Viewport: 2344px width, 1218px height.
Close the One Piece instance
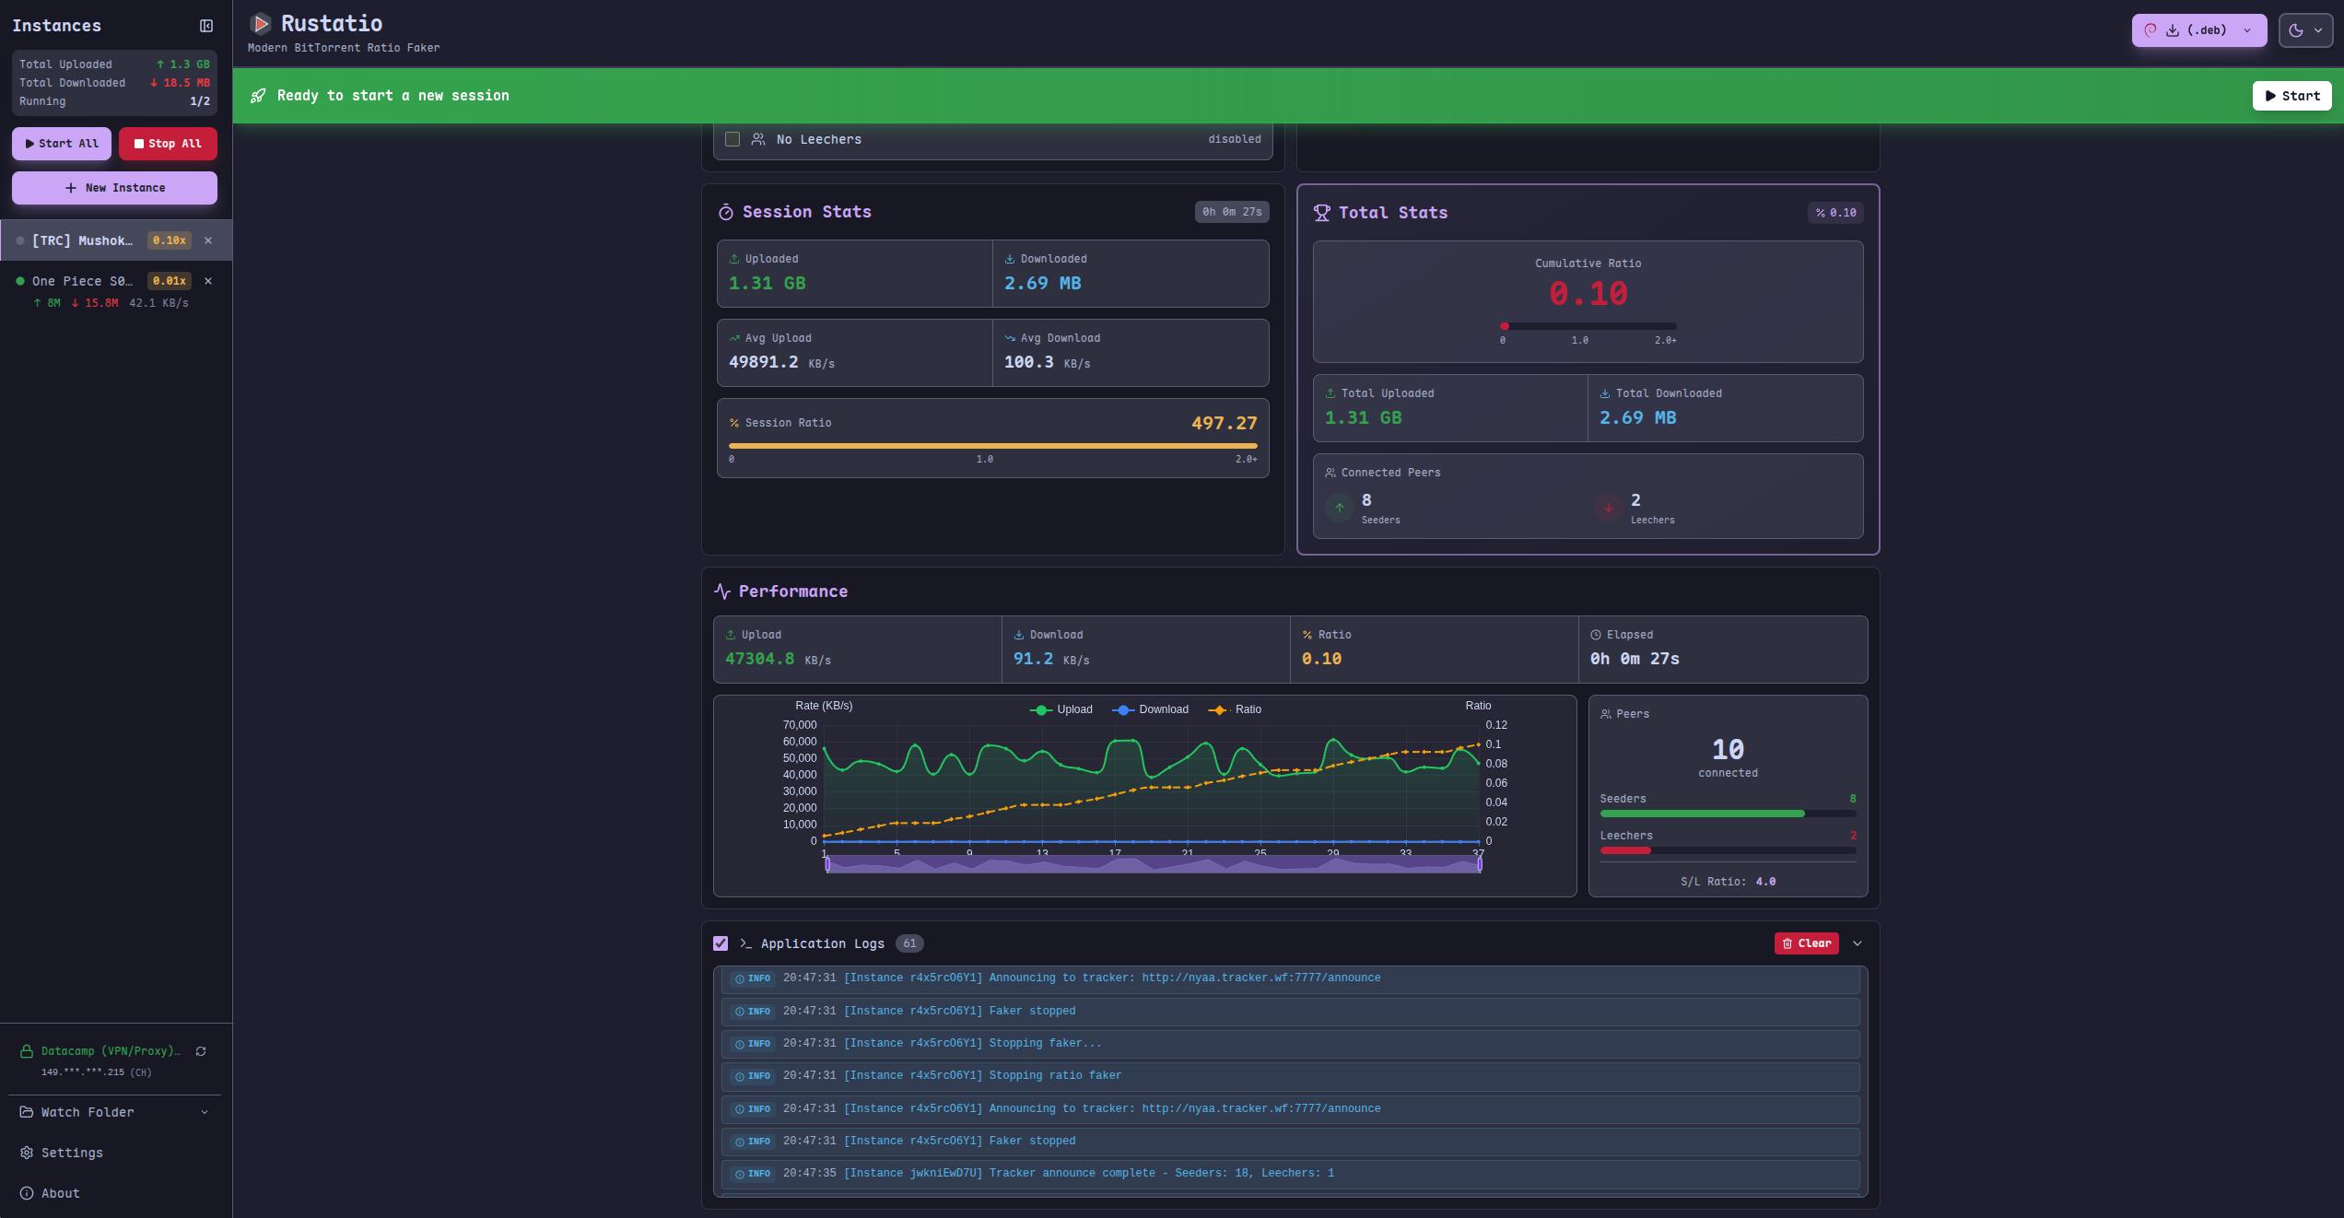[208, 281]
